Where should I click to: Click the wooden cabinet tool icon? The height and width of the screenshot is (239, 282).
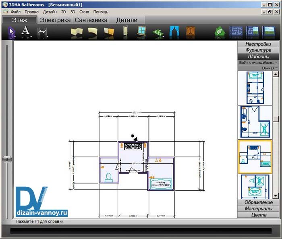point(190,32)
